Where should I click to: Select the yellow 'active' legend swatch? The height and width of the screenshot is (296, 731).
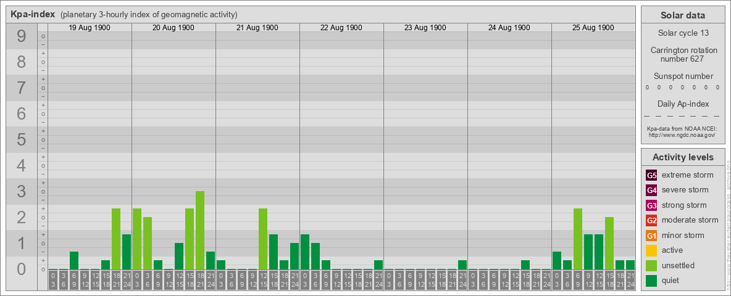tap(651, 250)
